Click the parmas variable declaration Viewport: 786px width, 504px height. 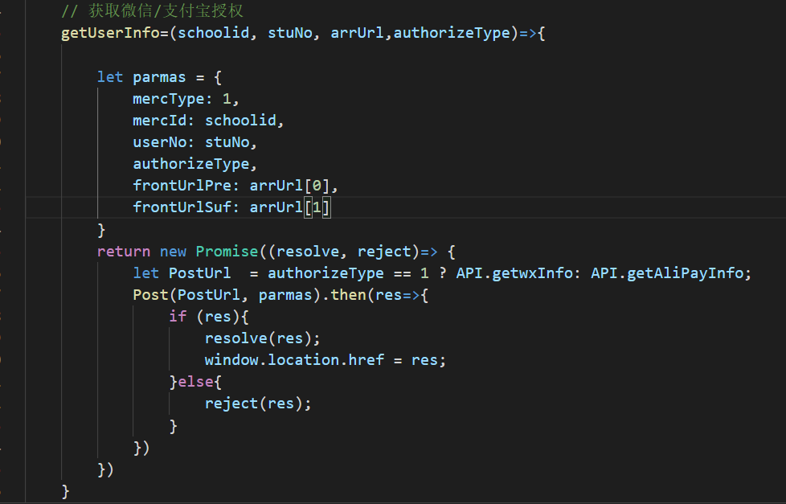coord(159,77)
